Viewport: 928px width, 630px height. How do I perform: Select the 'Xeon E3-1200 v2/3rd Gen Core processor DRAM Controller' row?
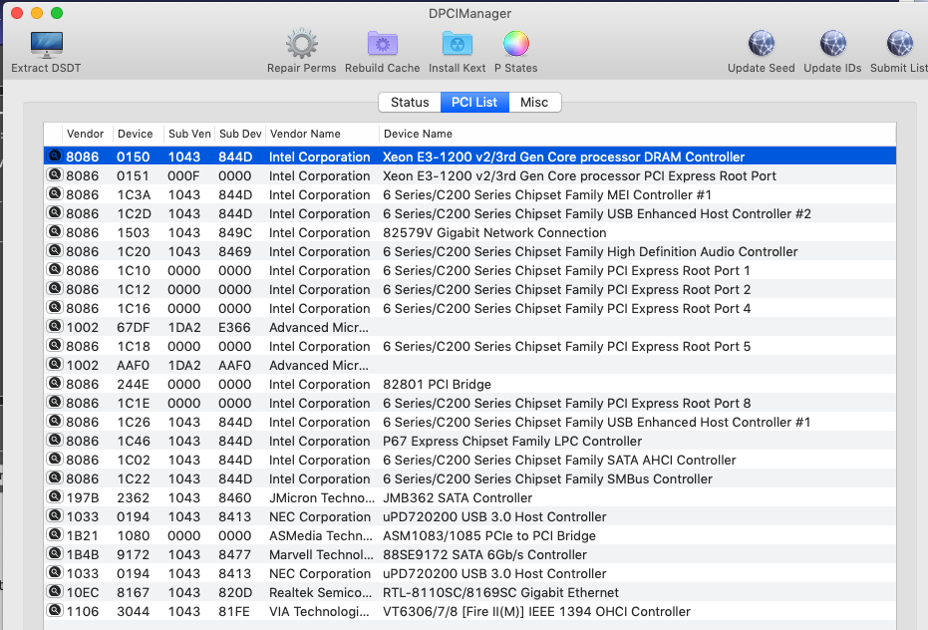tap(469, 157)
